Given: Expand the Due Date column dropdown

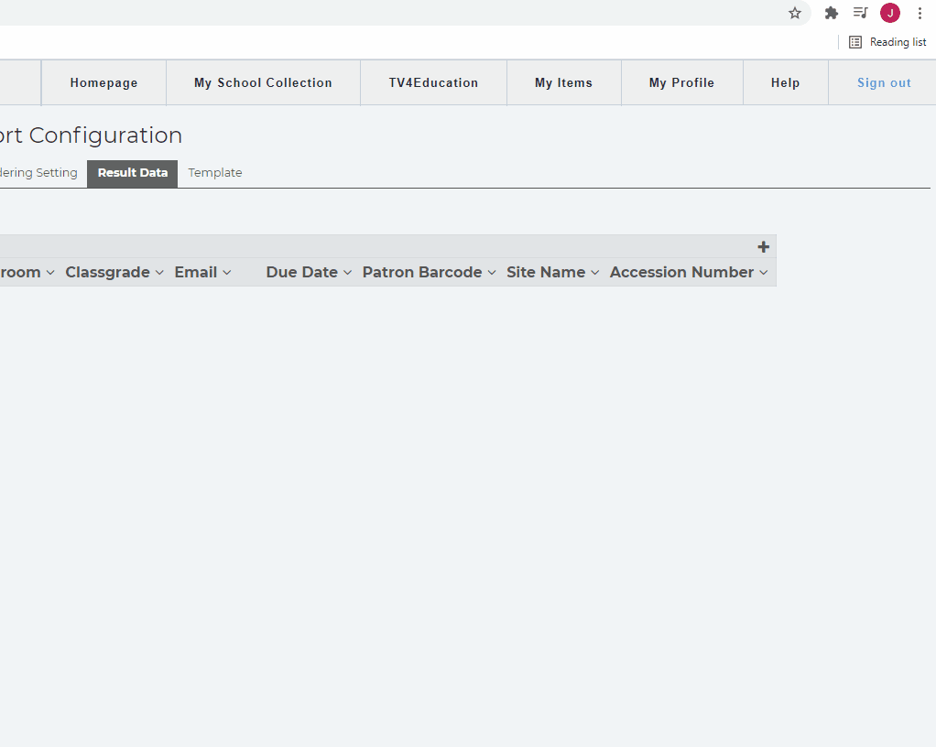Looking at the screenshot, I should tap(347, 273).
